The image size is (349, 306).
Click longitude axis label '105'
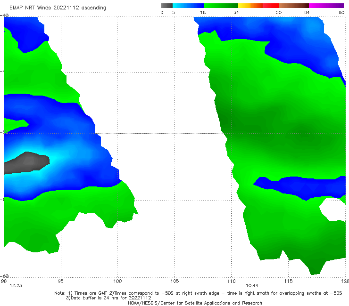tap(174, 281)
